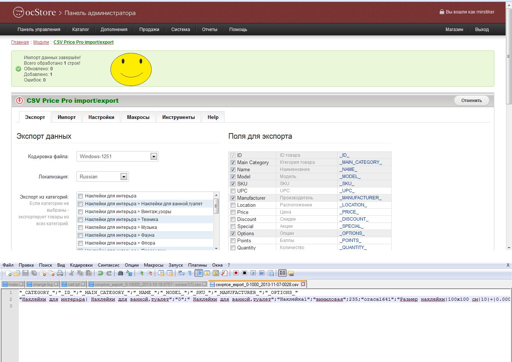
Task: Click the New file icon in editor toolbar
Action: 8,273
